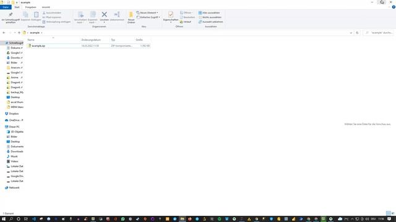Open the recent locations dropdown arrow
396x222 pixels.
point(15,33)
